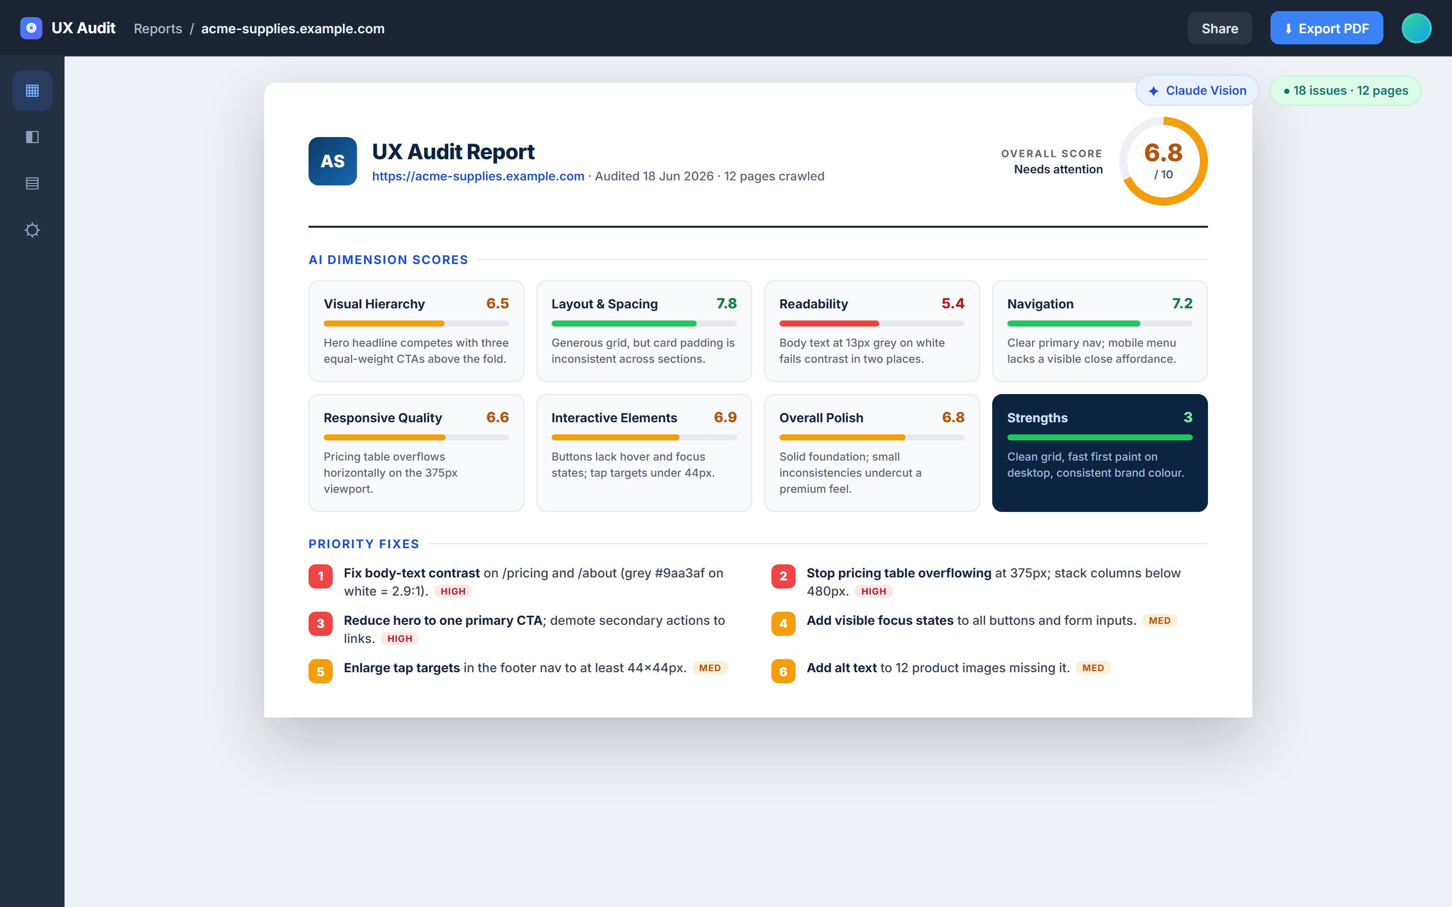1452x907 pixels.
Task: Click the UX Audit Report heading
Action: coord(453,152)
